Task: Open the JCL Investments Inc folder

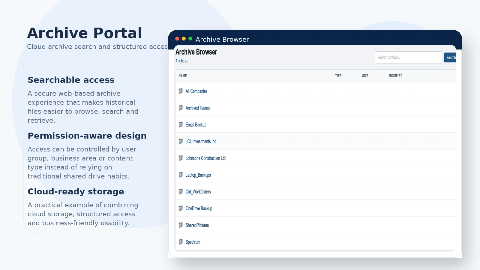Action: [201, 142]
